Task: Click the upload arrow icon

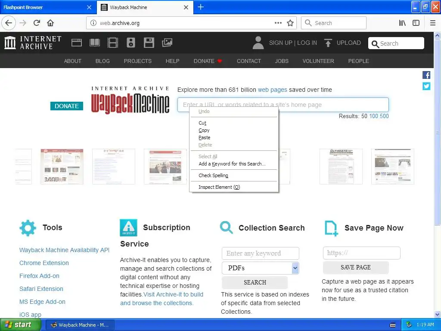Action: coord(328,43)
